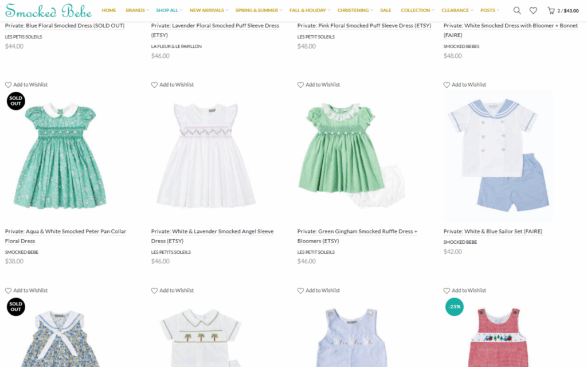Click the -25% discount badge

click(x=454, y=307)
